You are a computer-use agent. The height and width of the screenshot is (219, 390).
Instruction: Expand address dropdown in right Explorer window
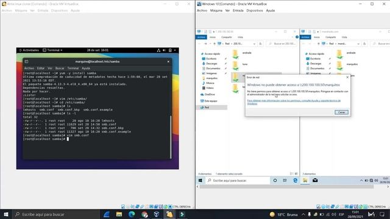coord(358,44)
